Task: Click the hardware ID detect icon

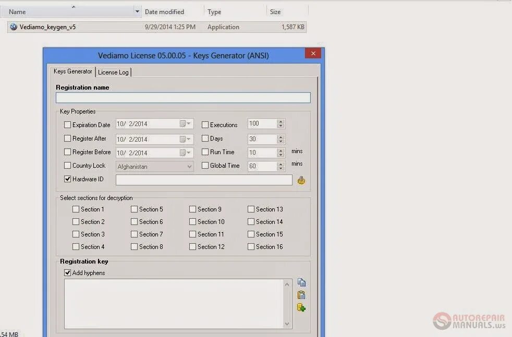Action: pyautogui.click(x=301, y=180)
